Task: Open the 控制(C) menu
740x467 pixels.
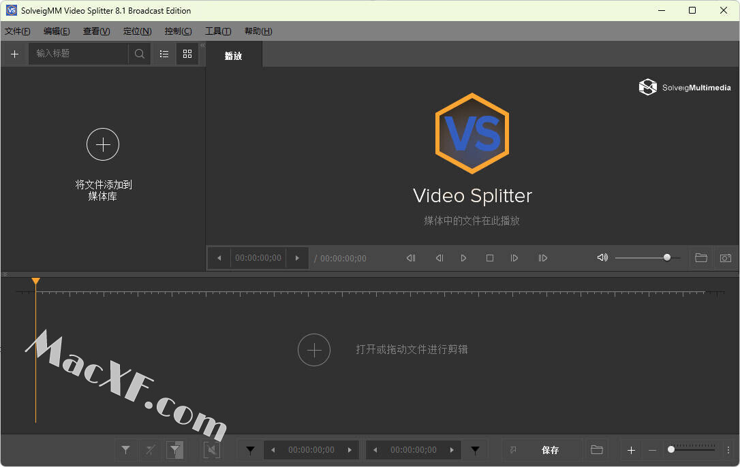Action: click(x=178, y=31)
